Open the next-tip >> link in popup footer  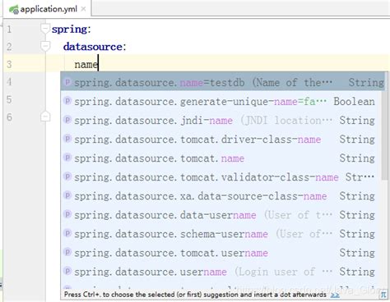[335, 295]
